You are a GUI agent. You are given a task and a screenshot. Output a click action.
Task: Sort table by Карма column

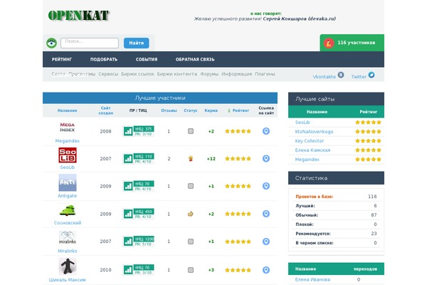click(211, 110)
